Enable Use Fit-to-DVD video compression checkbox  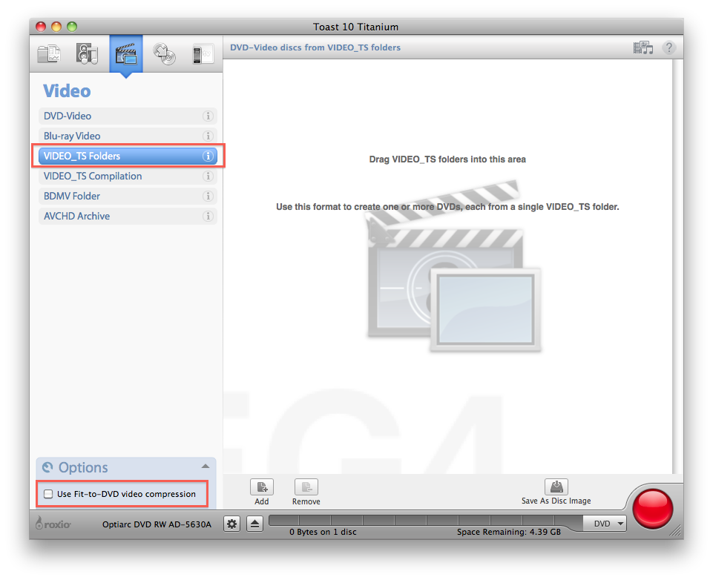[x=48, y=494]
